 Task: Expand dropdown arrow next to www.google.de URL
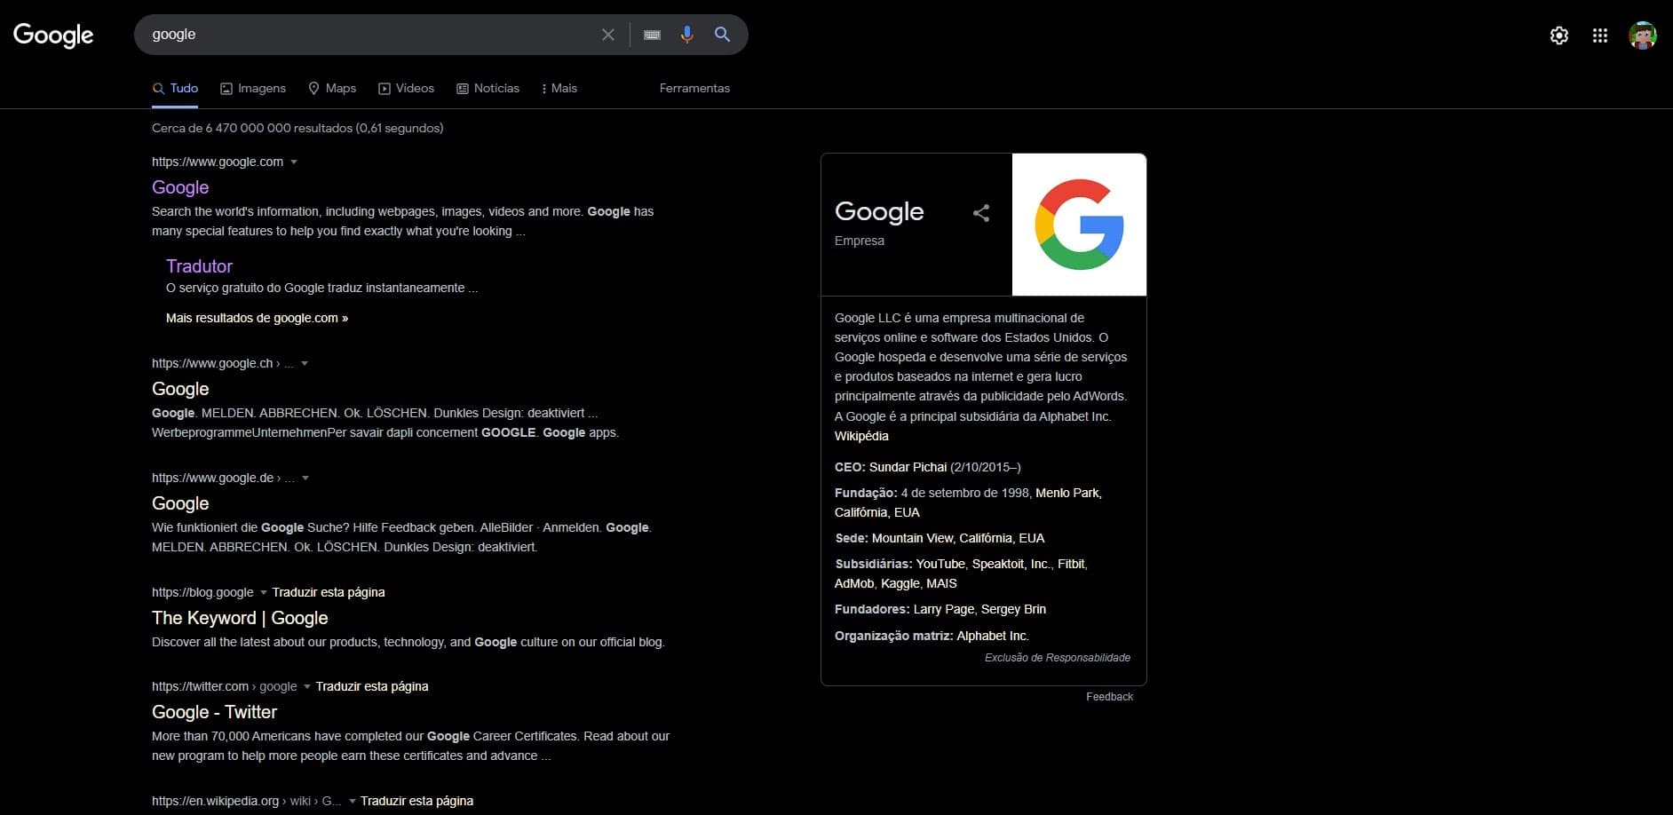[305, 478]
